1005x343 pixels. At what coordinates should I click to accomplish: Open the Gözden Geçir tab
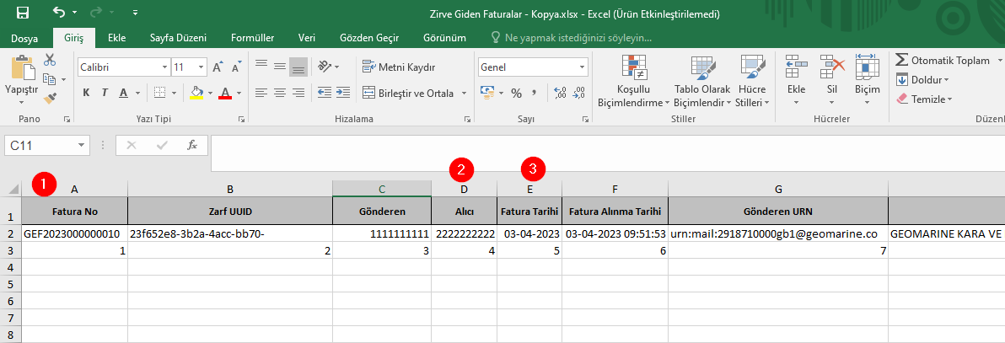(370, 38)
